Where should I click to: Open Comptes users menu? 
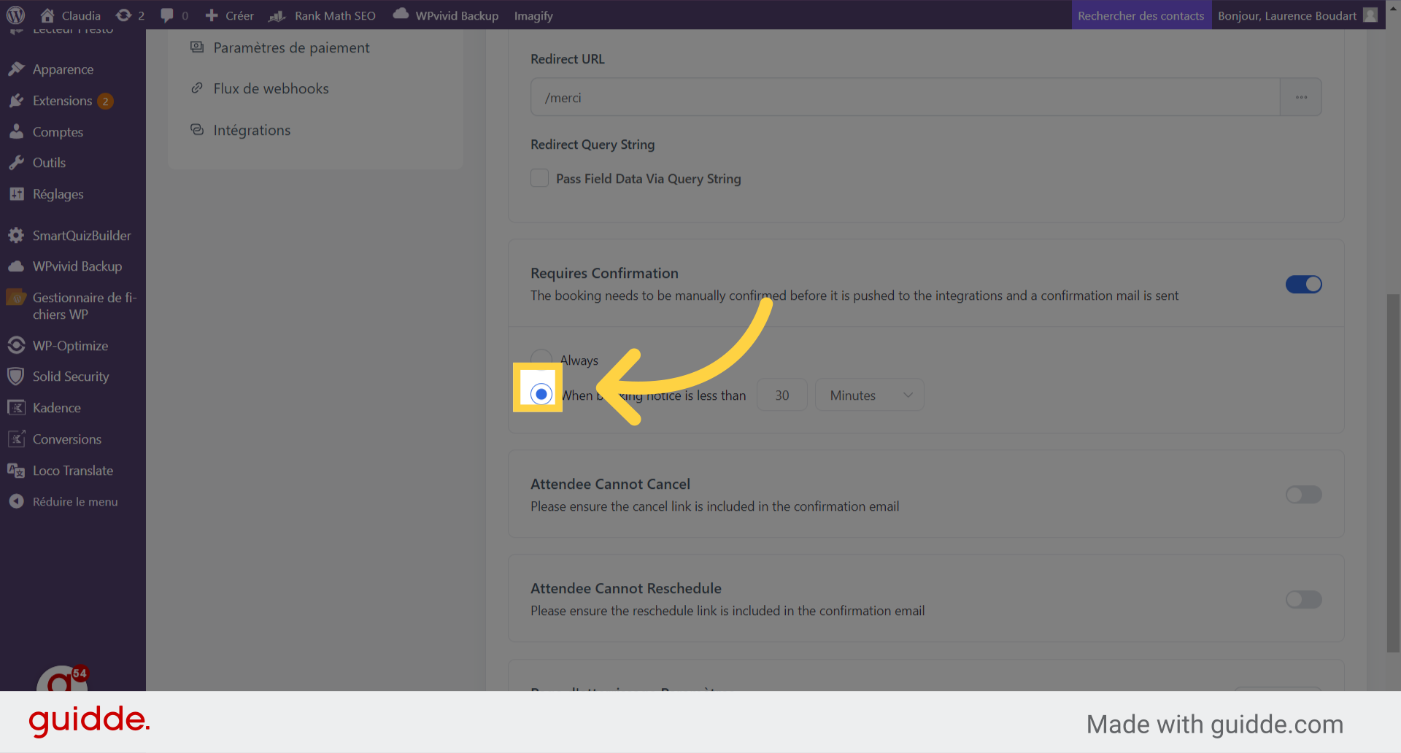tap(58, 132)
